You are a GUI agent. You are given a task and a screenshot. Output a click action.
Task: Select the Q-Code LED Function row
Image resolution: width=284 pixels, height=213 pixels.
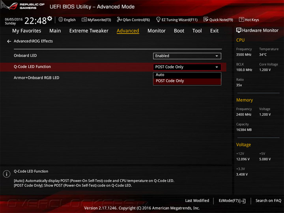point(113,67)
